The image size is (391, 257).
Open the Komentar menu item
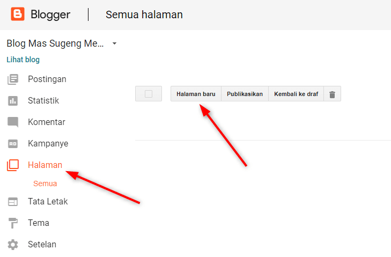coord(47,122)
